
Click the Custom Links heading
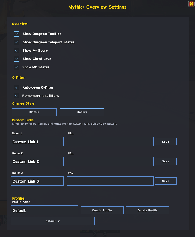point(23,120)
